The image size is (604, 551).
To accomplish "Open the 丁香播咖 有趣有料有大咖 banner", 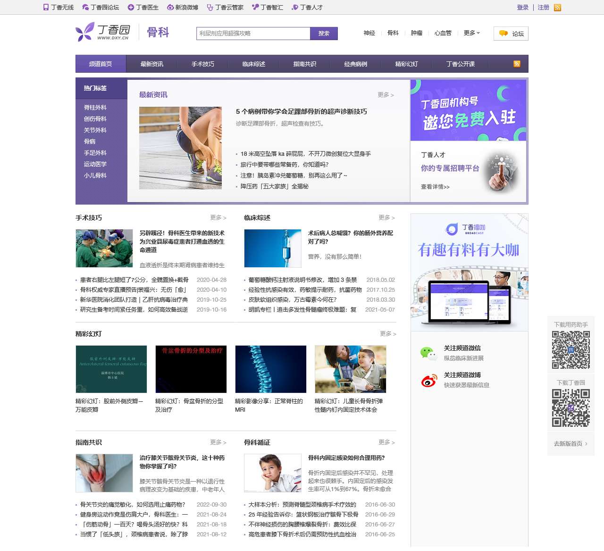I will 469,272.
